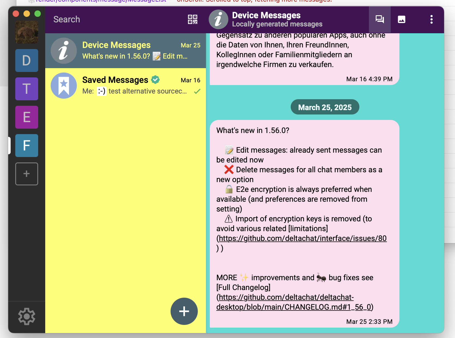455x338 pixels.
Task: Switch to account E
Action: pyautogui.click(x=26, y=117)
